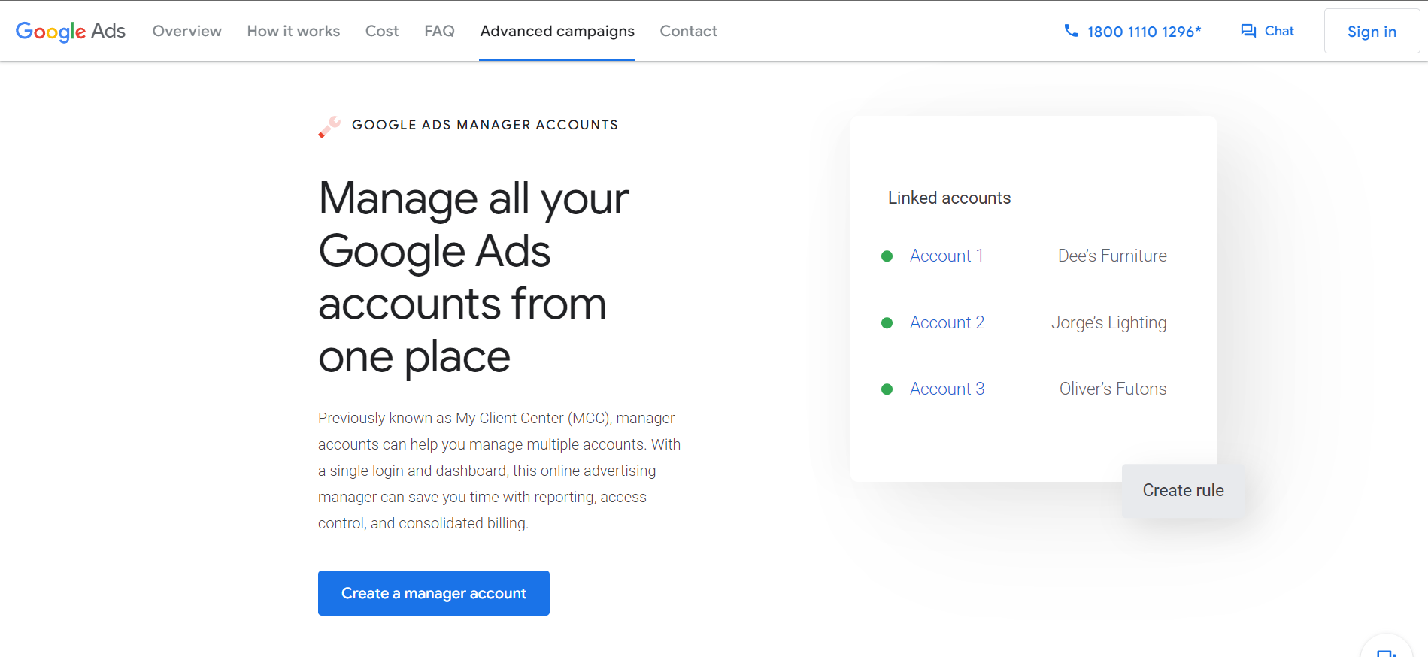
Task: Click the Create rule button
Action: 1183,490
